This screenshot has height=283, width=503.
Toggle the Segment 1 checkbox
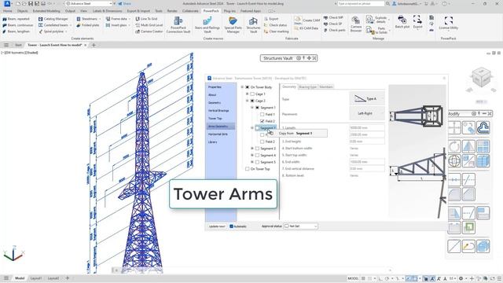click(x=257, y=108)
